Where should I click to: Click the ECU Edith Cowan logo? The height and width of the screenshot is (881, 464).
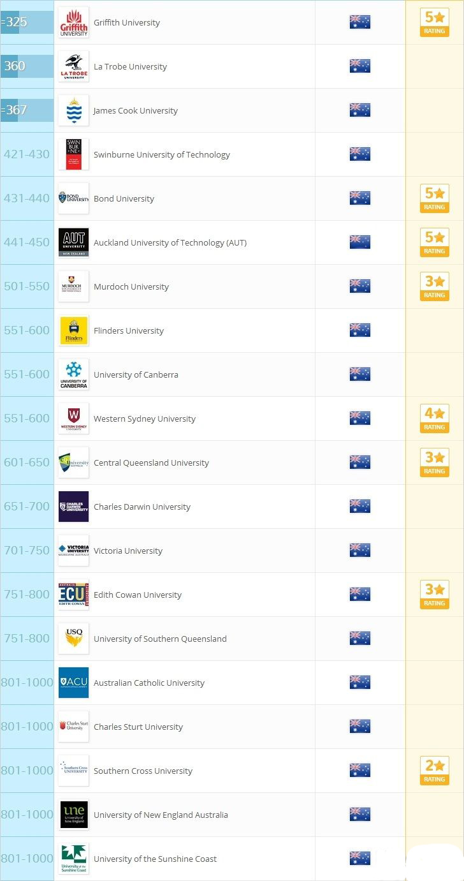point(73,595)
